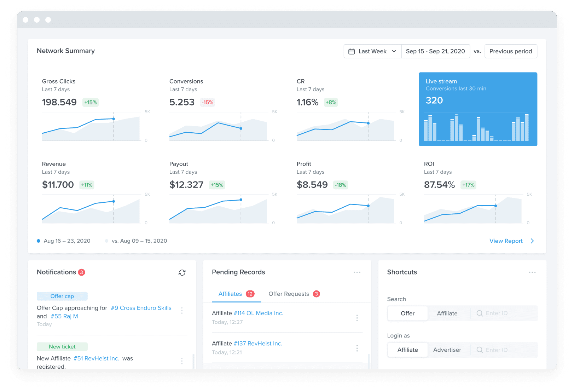
Task: Click the arrow next to View Report
Action: (532, 241)
